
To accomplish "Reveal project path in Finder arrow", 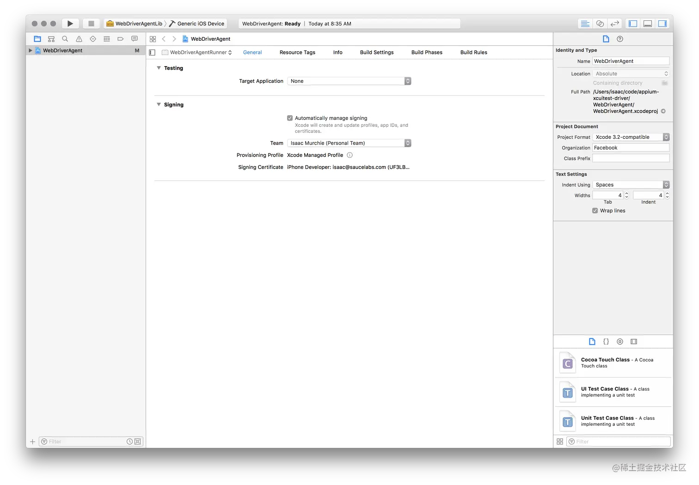I will (x=663, y=111).
